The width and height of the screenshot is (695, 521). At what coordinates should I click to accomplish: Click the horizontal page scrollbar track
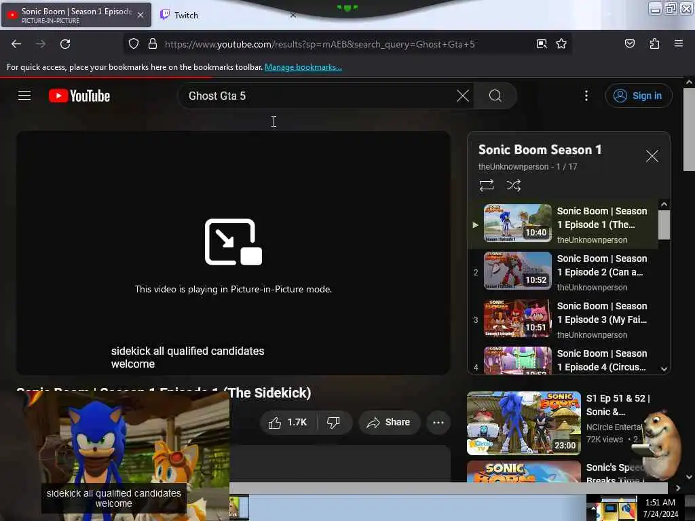tap(448, 488)
